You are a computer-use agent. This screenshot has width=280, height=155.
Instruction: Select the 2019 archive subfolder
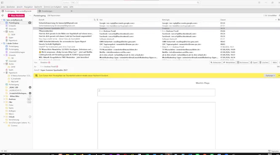pos(13,67)
